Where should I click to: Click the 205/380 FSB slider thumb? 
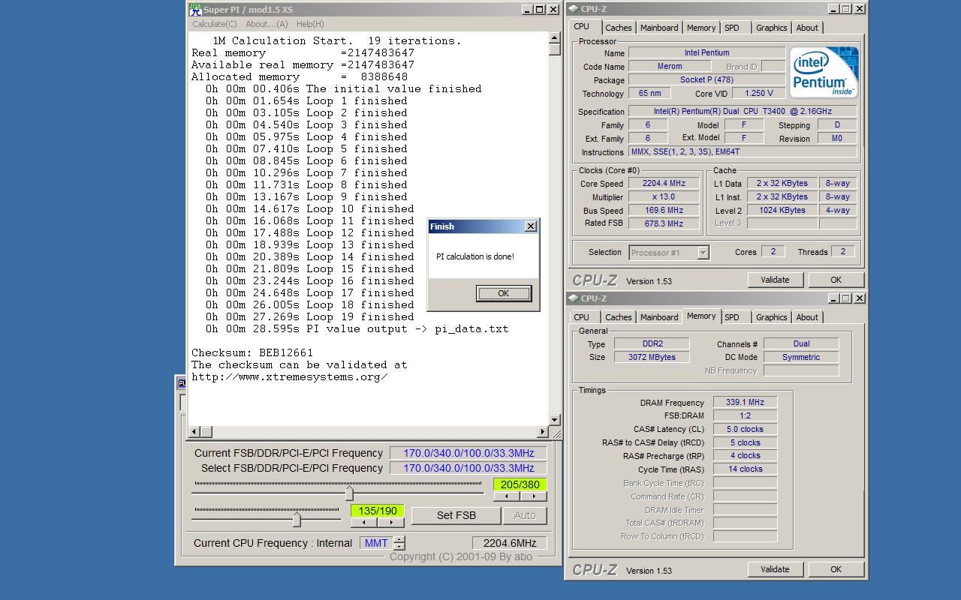tap(349, 493)
